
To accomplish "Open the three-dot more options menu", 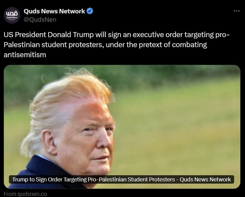I will pos(237,11).
